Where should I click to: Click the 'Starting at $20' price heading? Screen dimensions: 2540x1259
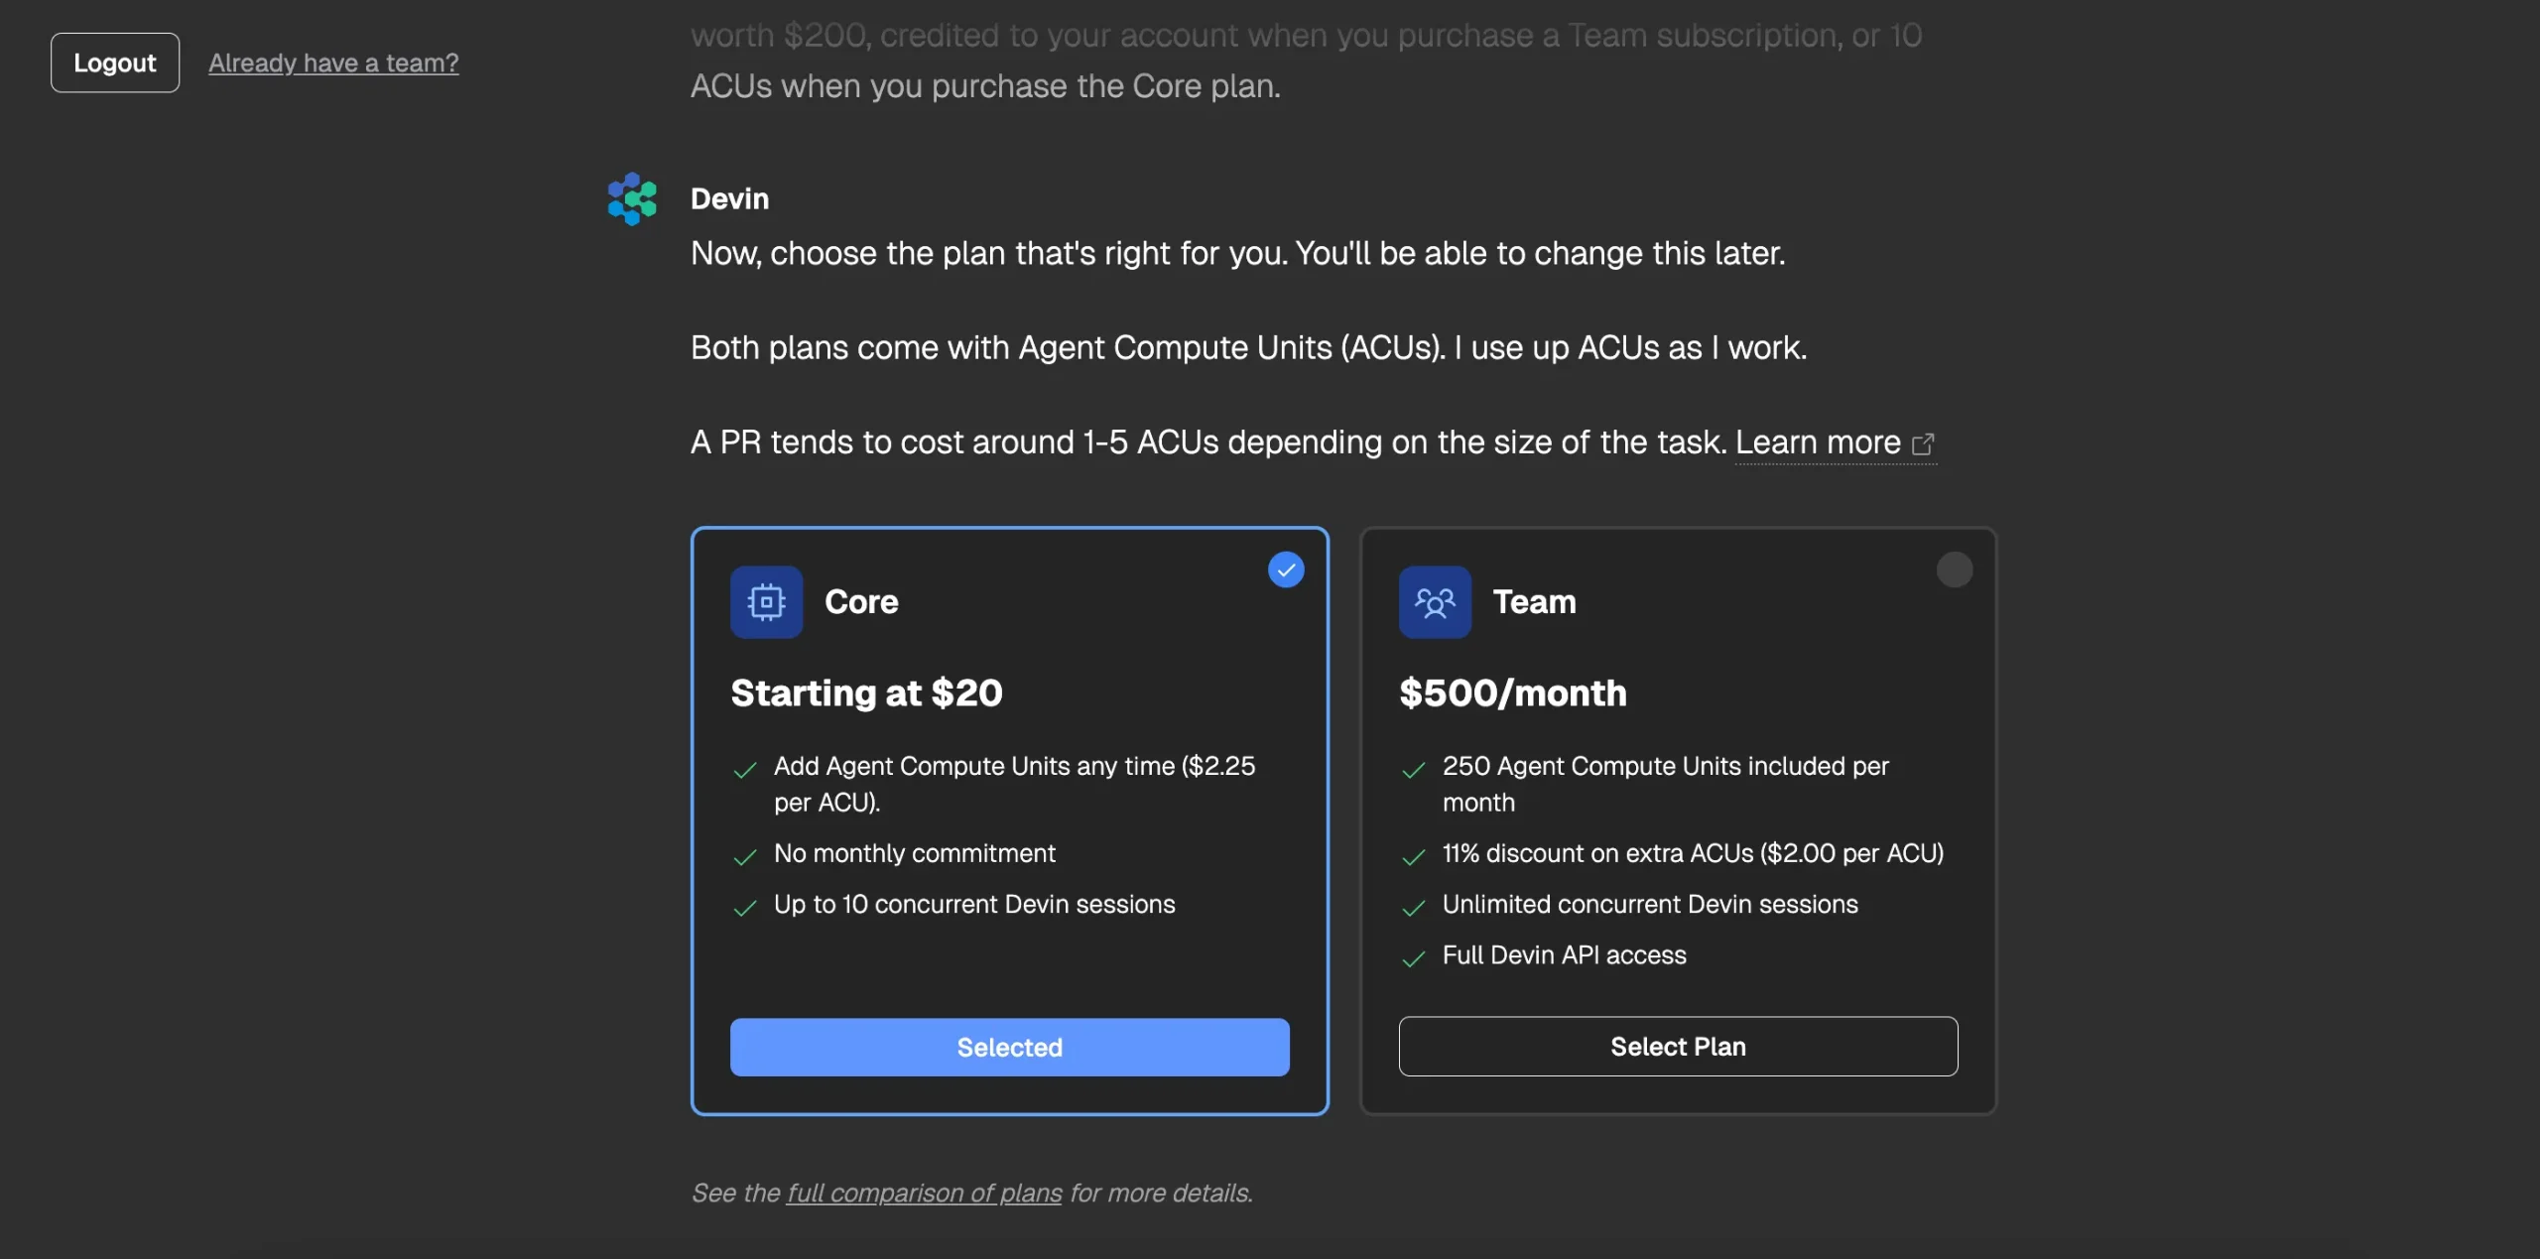[x=866, y=692]
